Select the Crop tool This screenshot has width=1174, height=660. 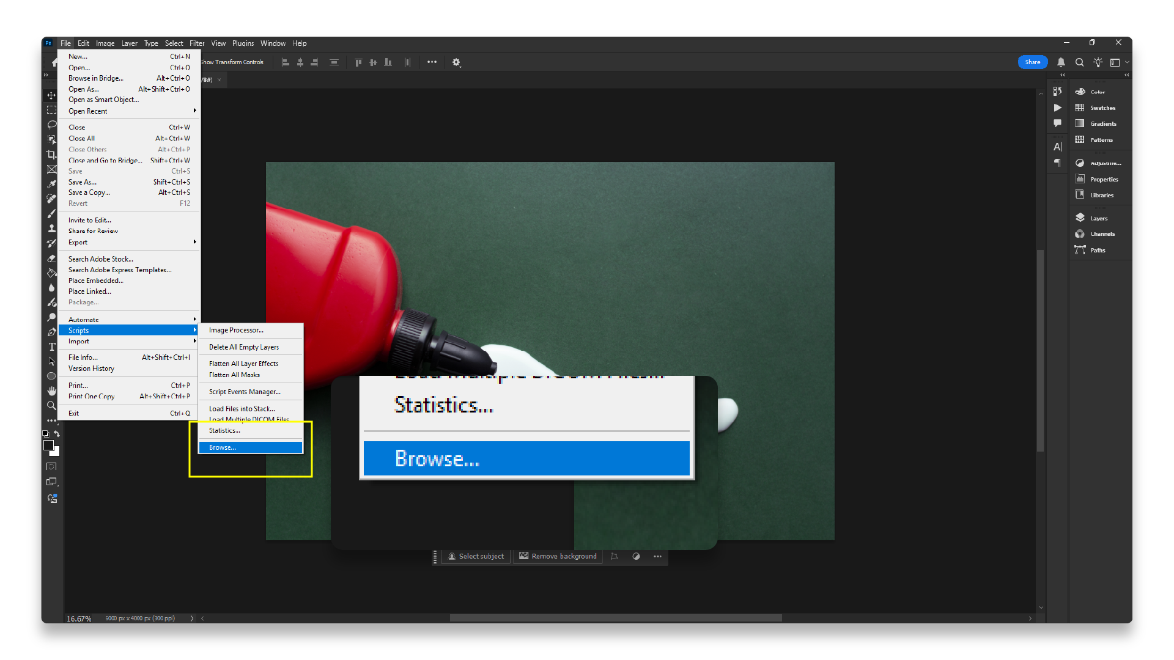point(51,154)
